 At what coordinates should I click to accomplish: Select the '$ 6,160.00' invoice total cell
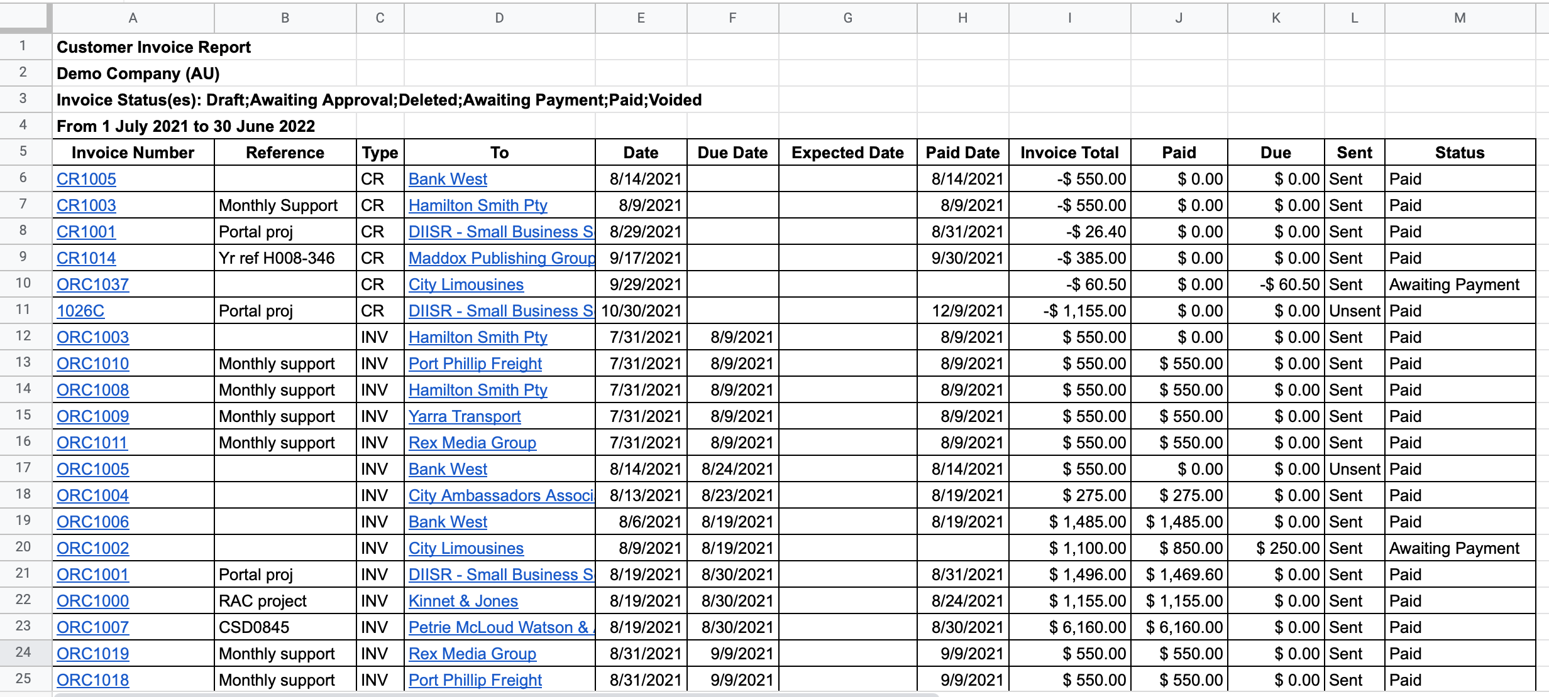click(x=1069, y=627)
